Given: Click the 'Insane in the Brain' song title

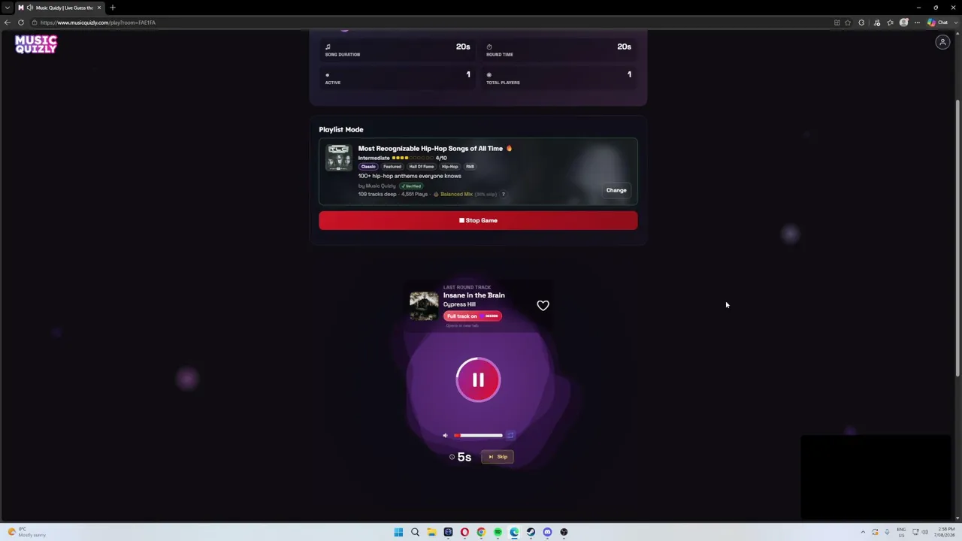Looking at the screenshot, I should tap(473, 295).
